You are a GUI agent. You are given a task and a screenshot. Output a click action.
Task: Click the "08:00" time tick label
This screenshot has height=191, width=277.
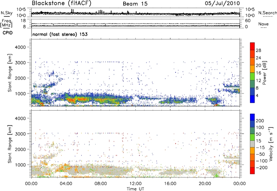pyautogui.click(x=101, y=184)
